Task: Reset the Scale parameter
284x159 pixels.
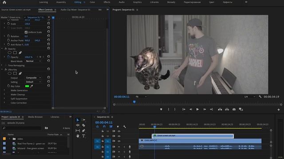Action: click(48, 23)
